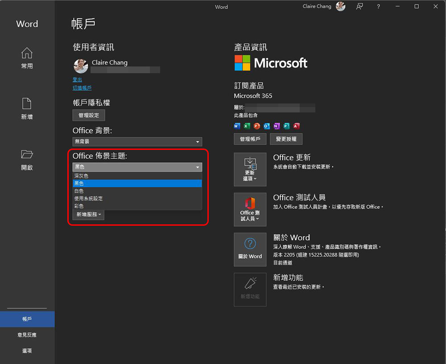Click Claire Chang name in title bar
The height and width of the screenshot is (364, 446).
coord(317,6)
